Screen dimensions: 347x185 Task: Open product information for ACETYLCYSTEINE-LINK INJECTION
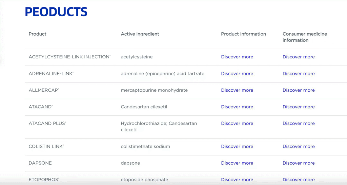pyautogui.click(x=237, y=57)
